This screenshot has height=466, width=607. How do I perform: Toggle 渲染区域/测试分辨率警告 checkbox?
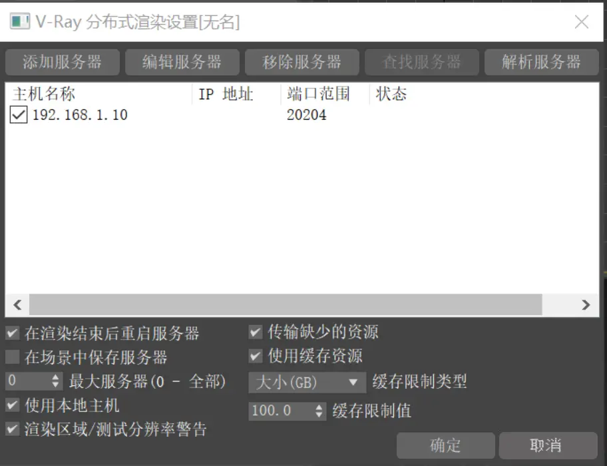tap(13, 429)
